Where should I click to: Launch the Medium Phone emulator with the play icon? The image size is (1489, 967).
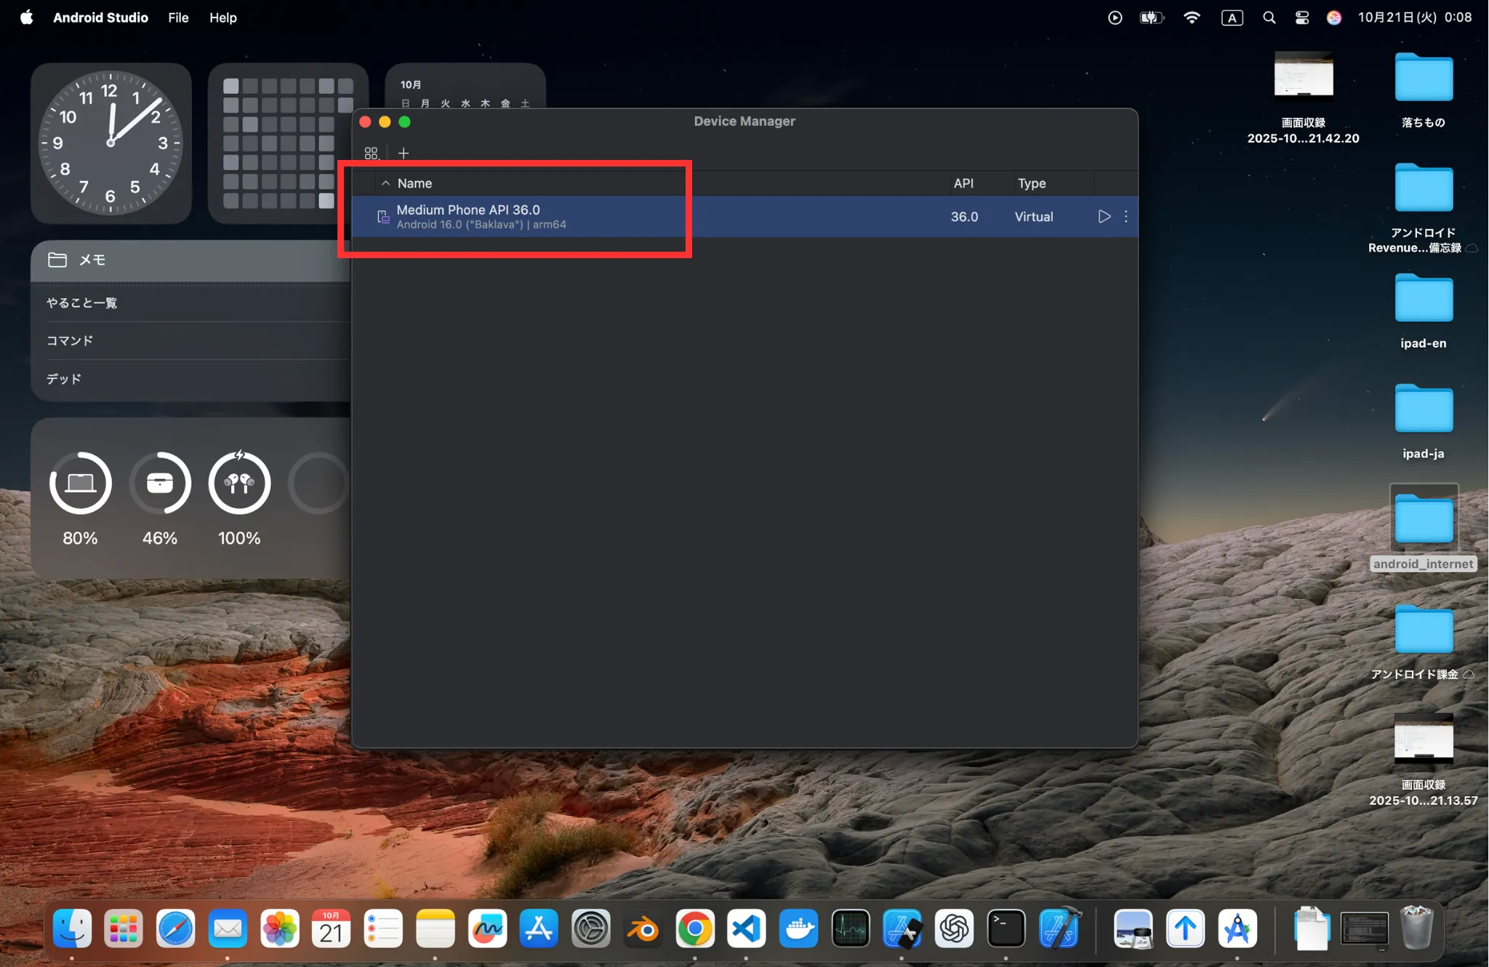(1104, 216)
